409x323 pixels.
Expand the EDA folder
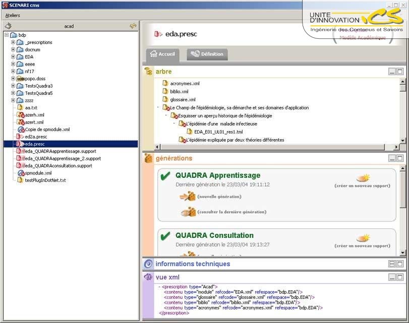pos(13,56)
